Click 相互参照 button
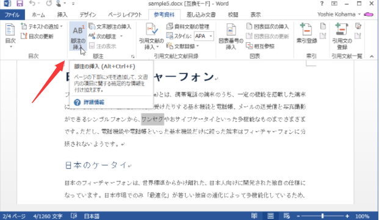This screenshot has width=379, height=220. pos(260,46)
